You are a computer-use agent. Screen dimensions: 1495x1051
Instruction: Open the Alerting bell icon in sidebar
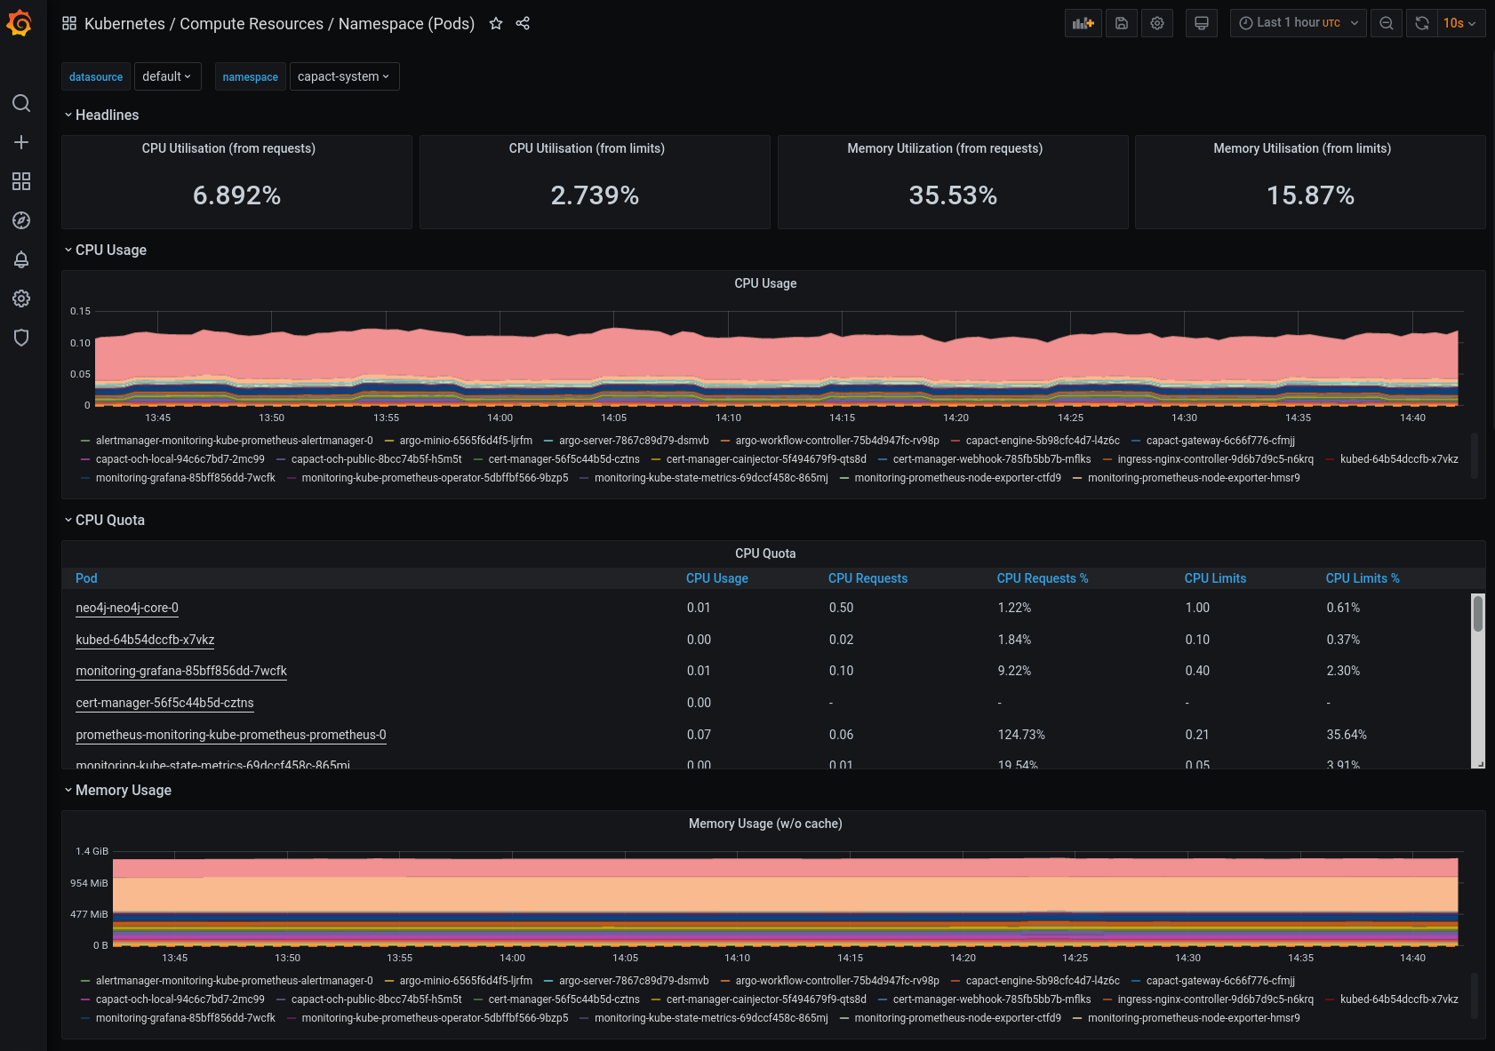(21, 259)
